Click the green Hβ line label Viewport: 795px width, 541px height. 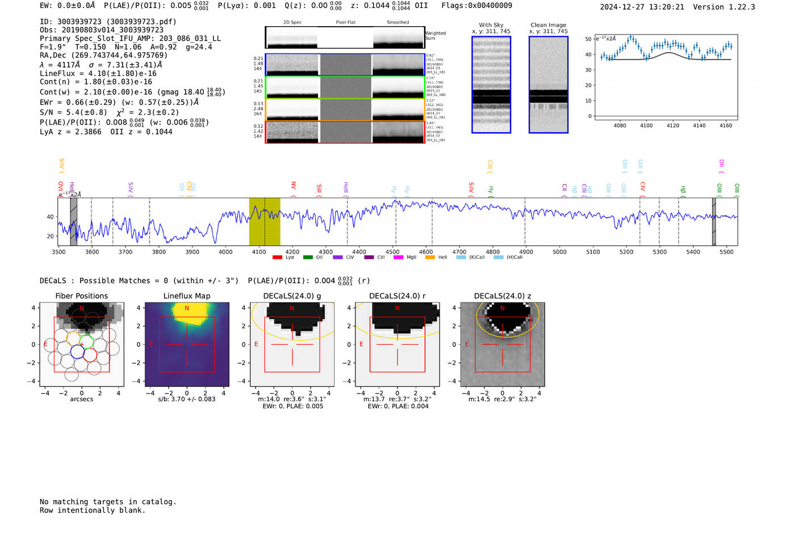(683, 191)
